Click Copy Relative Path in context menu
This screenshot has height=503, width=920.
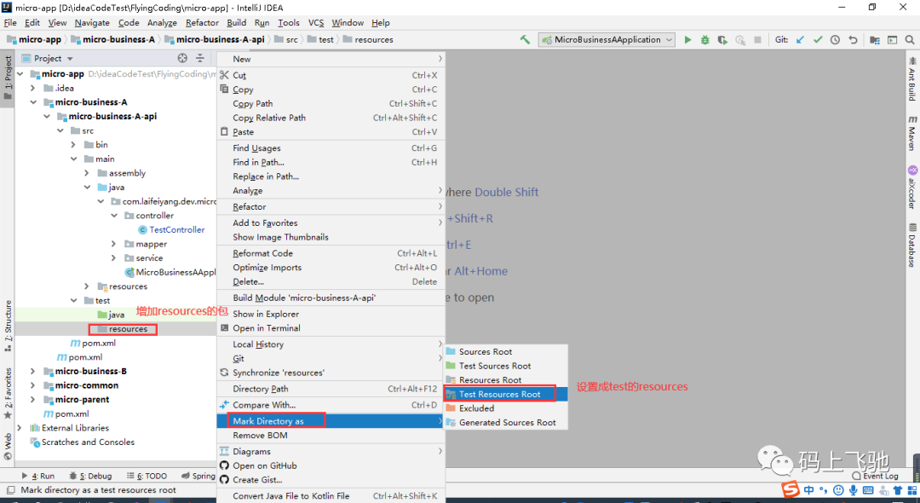(x=331, y=118)
